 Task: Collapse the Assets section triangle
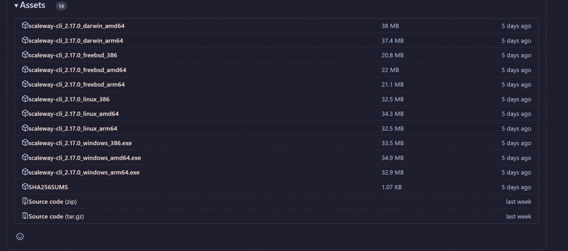pyautogui.click(x=16, y=6)
